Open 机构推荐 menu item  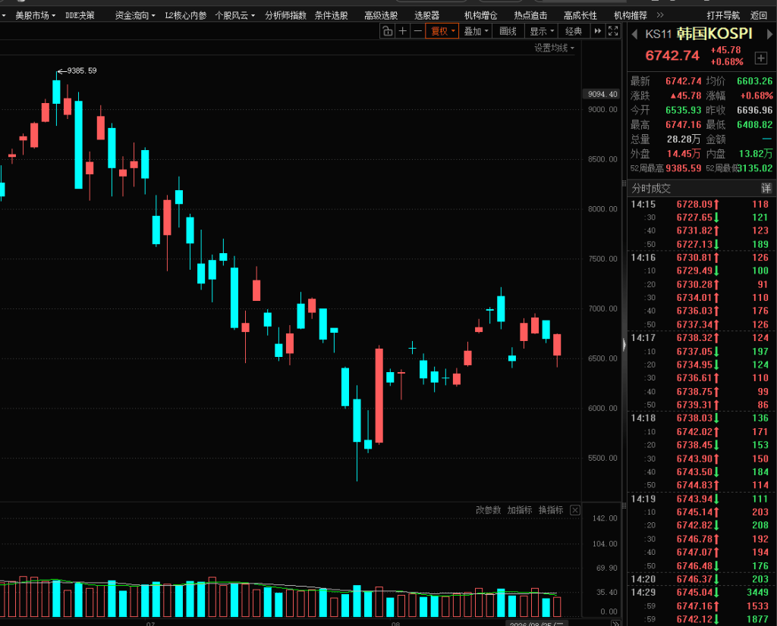(x=631, y=15)
